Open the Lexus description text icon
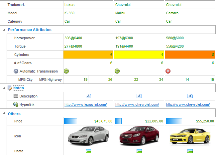 click(x=88, y=96)
